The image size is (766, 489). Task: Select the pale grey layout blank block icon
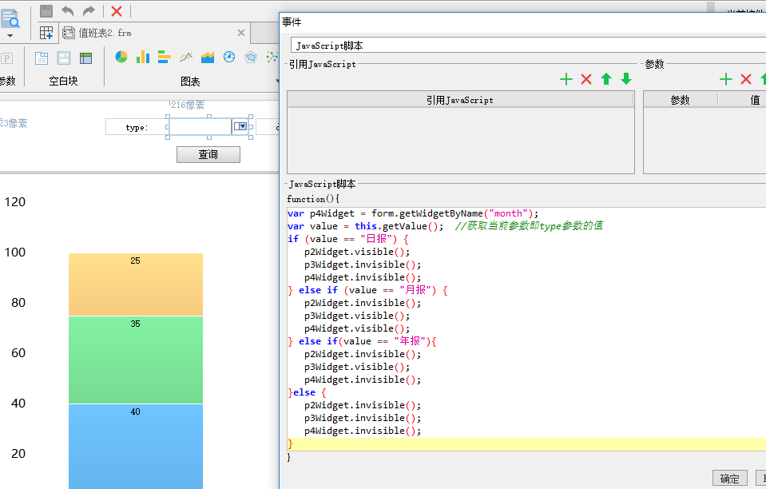[x=64, y=58]
